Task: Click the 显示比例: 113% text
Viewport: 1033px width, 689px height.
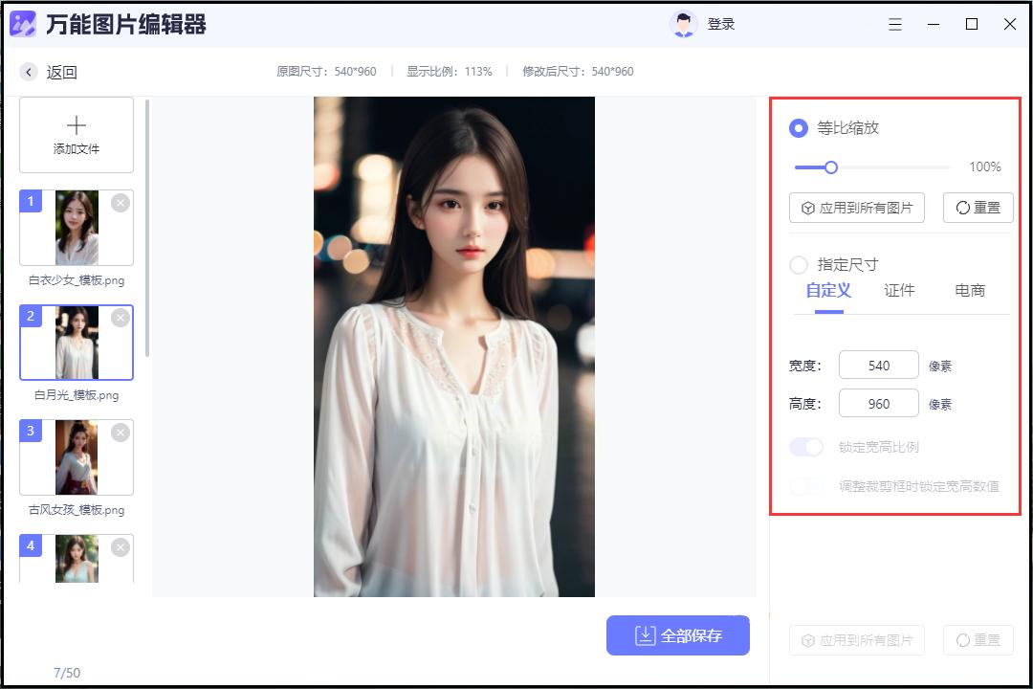Action: tap(450, 71)
